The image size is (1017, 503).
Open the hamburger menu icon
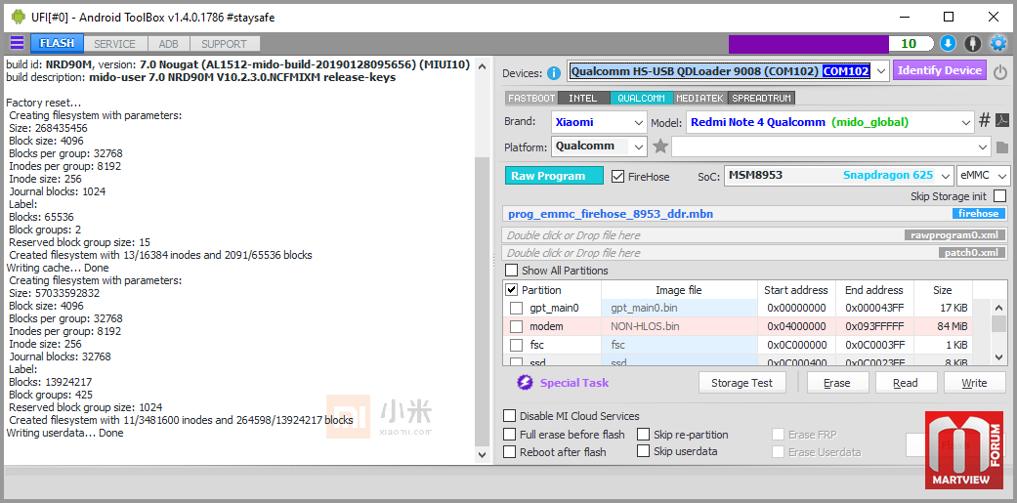click(x=17, y=43)
